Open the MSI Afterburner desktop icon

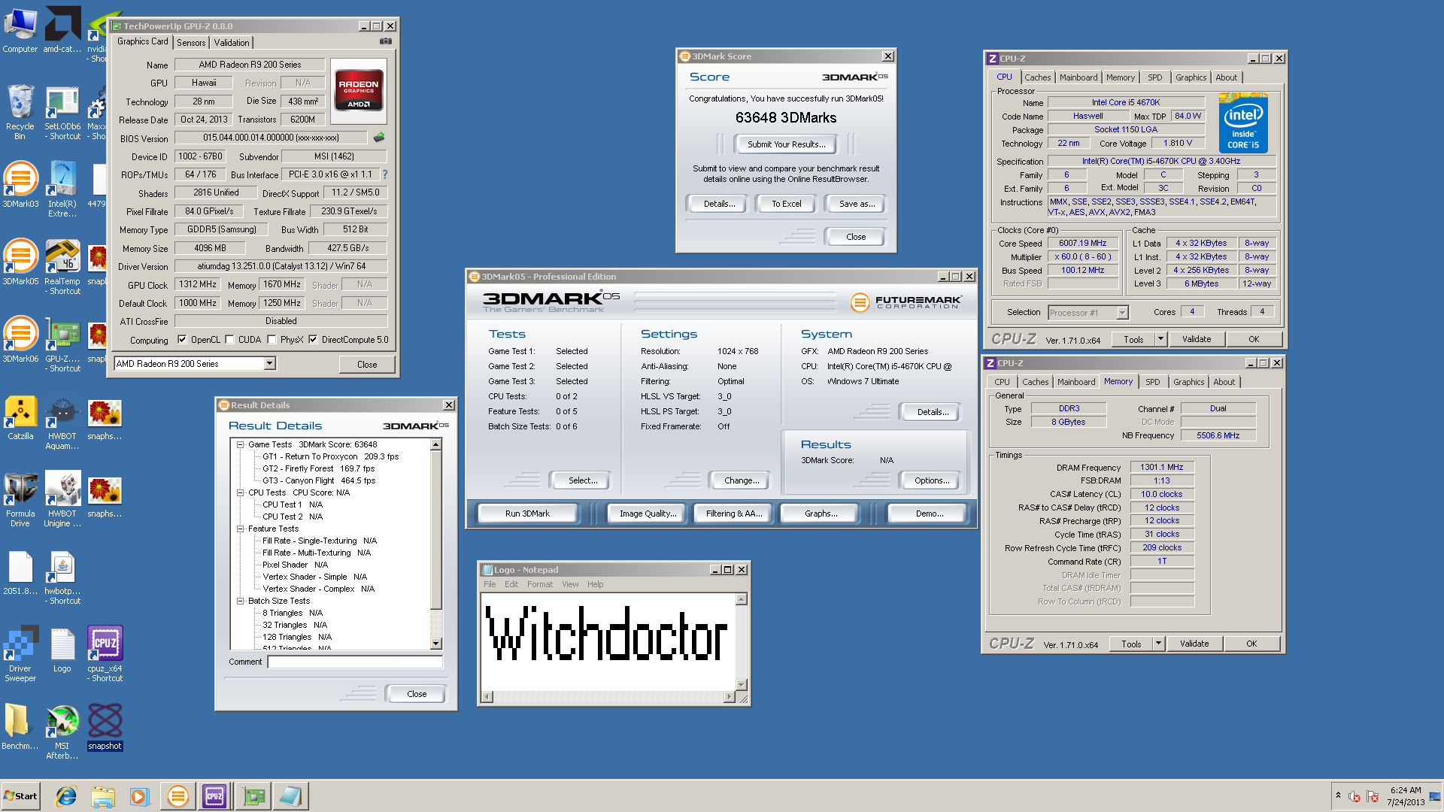[62, 732]
